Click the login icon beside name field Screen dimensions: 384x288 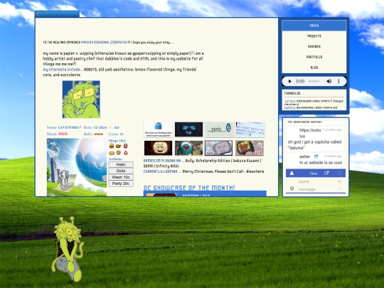[340, 181]
